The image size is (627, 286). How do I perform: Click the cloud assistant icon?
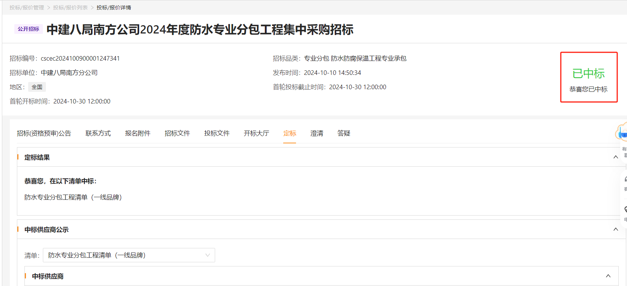click(x=621, y=132)
